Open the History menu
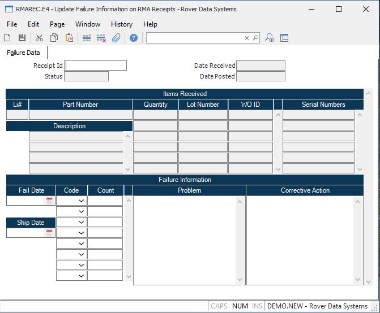Screen dimensions: 380x313 click(x=121, y=24)
